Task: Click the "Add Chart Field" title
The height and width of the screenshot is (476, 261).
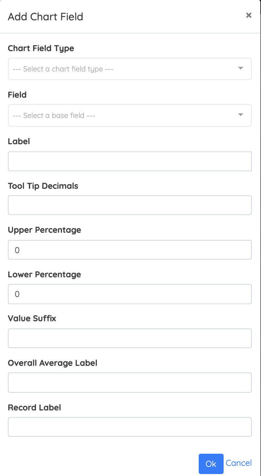Action: click(x=46, y=17)
